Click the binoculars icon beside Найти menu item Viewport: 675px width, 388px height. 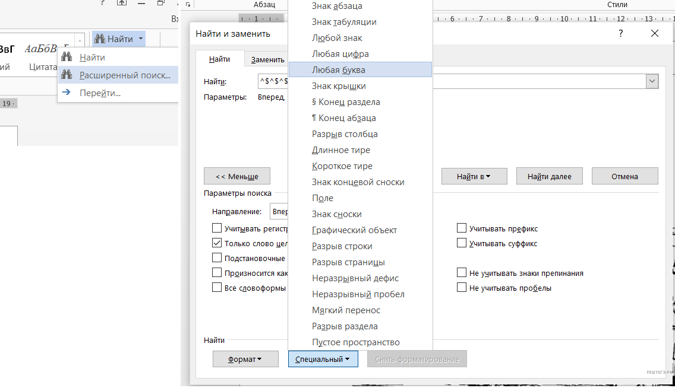pos(67,58)
